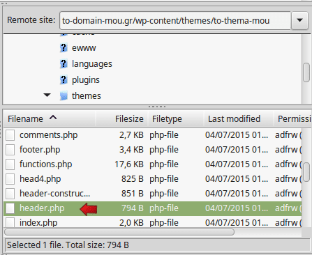Image resolution: width=312 pixels, height=255 pixels.
Task: Sort by the Filename column header
Action: pyautogui.click(x=50, y=119)
